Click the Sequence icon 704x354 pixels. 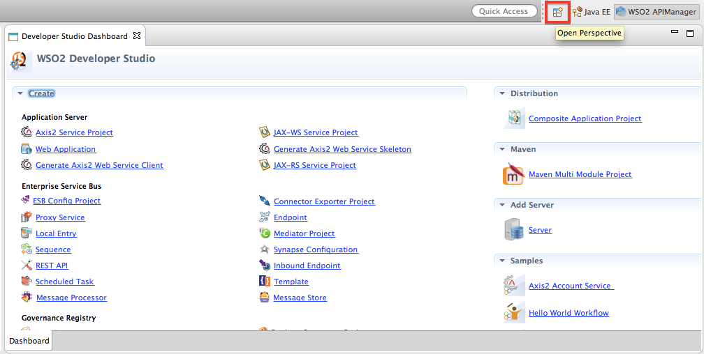pos(27,249)
